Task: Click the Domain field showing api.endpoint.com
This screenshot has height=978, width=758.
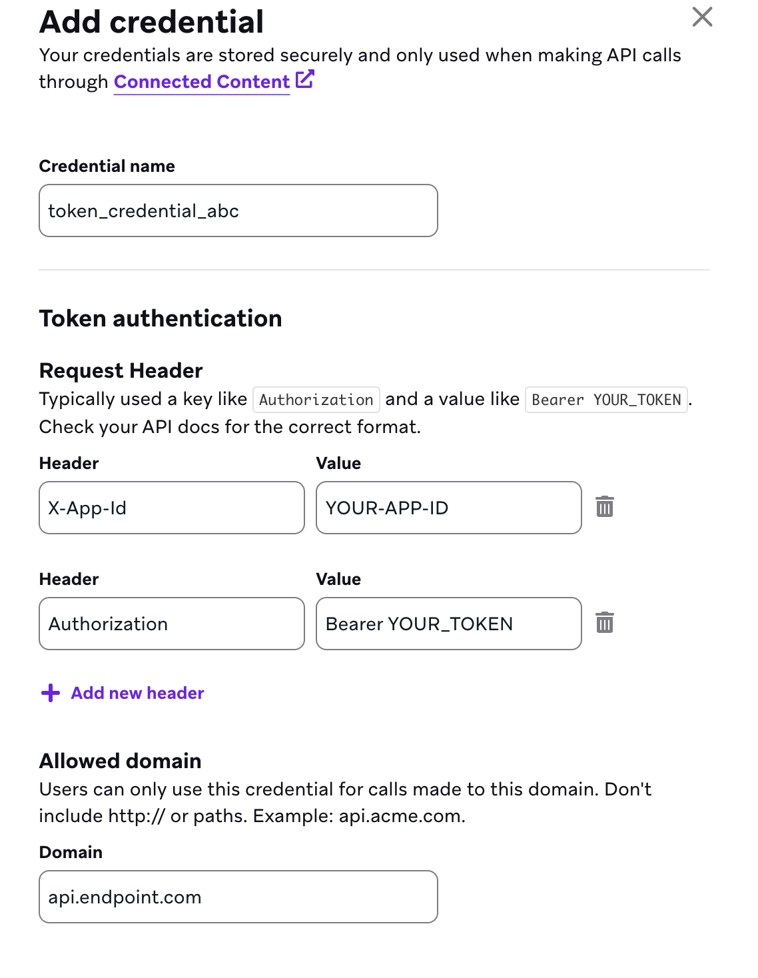Action: coord(238,897)
